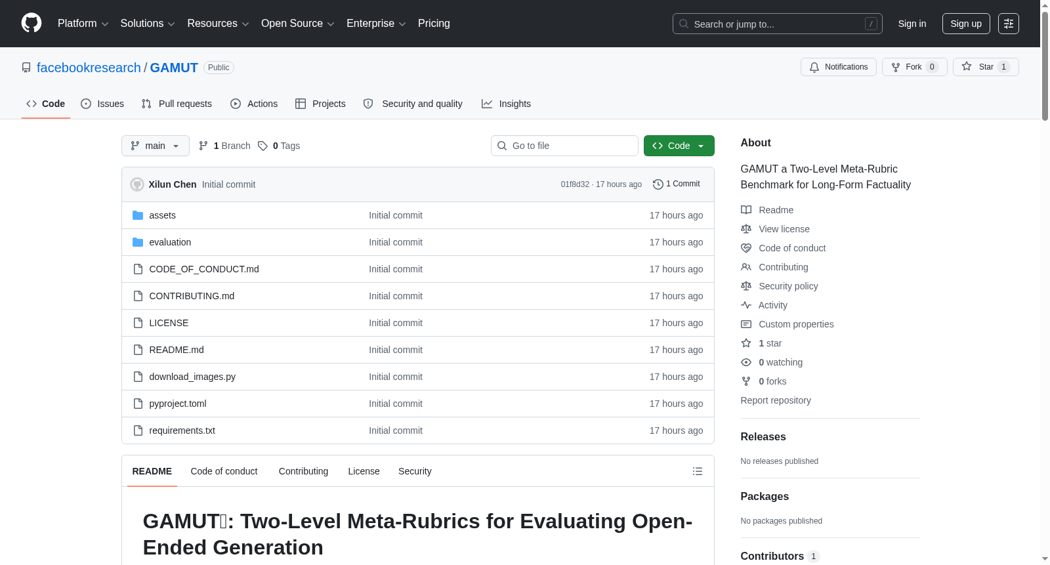Screen dimensions: 1050x565
Task: Star the GAMUT repository
Action: pyautogui.click(x=986, y=67)
